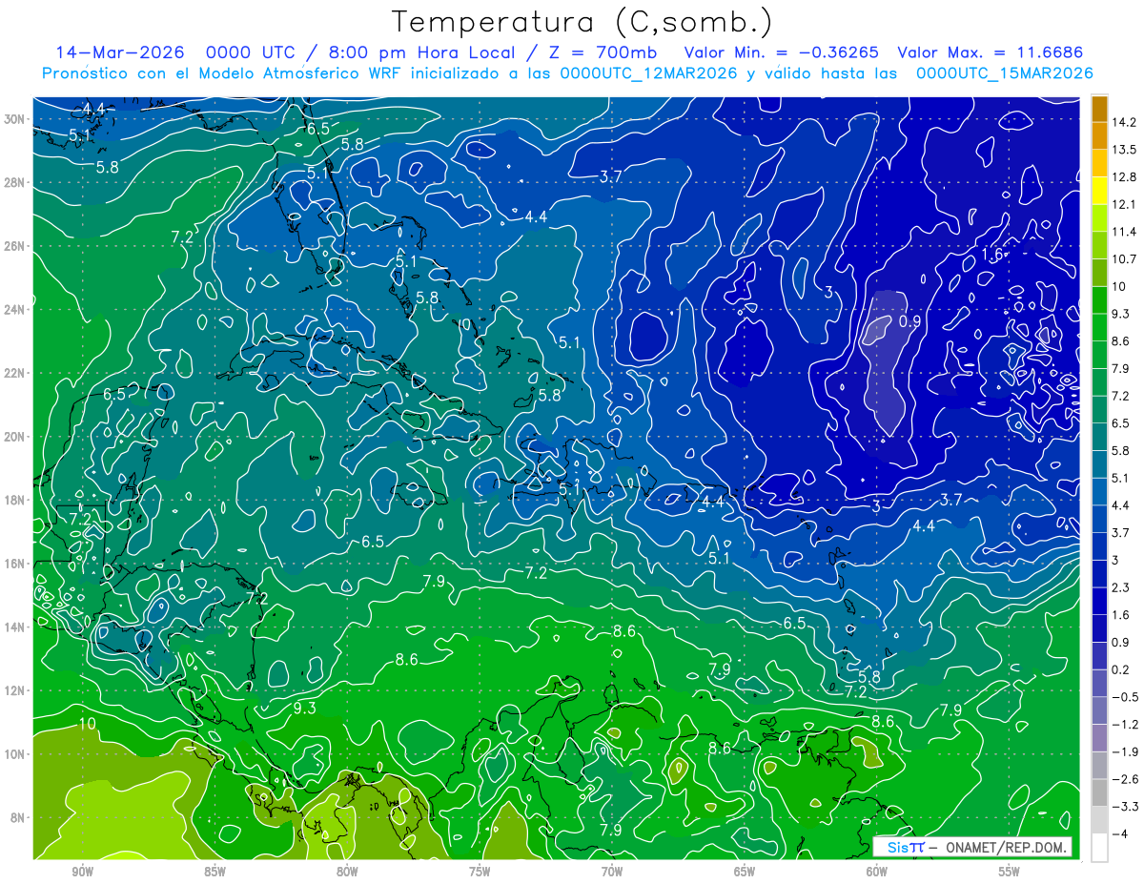The width and height of the screenshot is (1144, 884).
Task: Select the 'Valor Max. = 11.6686' readout
Action: pyautogui.click(x=991, y=53)
